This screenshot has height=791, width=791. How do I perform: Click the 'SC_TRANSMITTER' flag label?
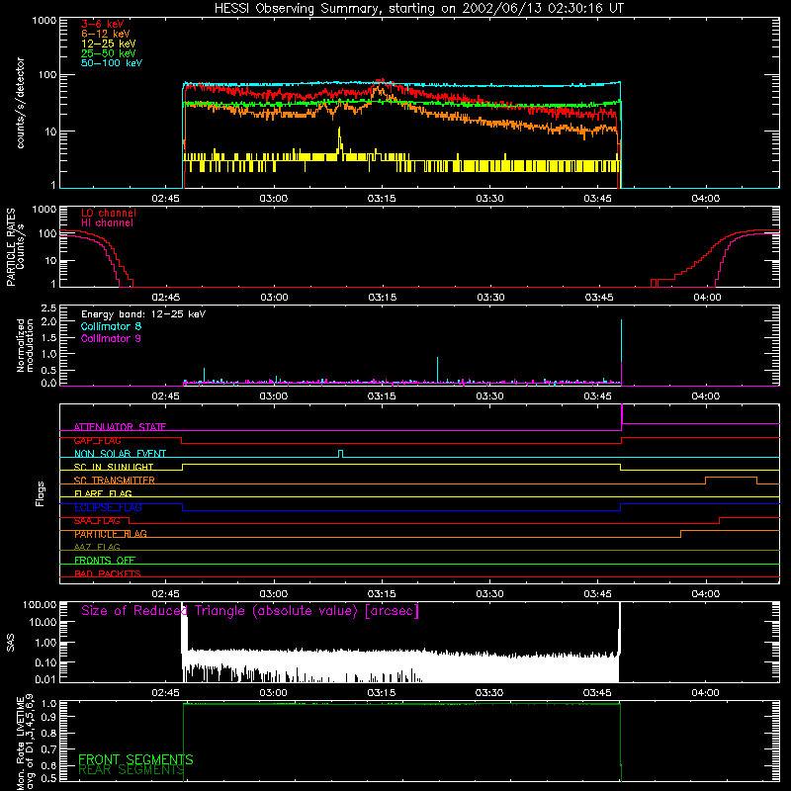[x=114, y=481]
